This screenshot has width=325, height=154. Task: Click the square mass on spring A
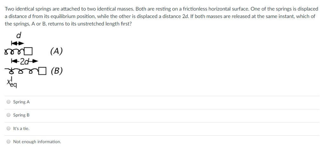coord(29,51)
